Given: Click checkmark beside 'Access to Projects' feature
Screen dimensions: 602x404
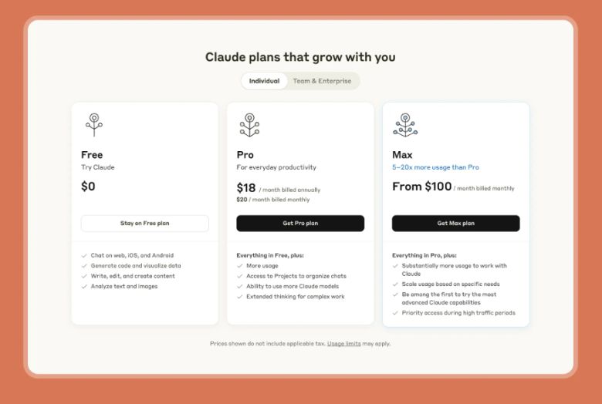Looking at the screenshot, I should click(240, 276).
